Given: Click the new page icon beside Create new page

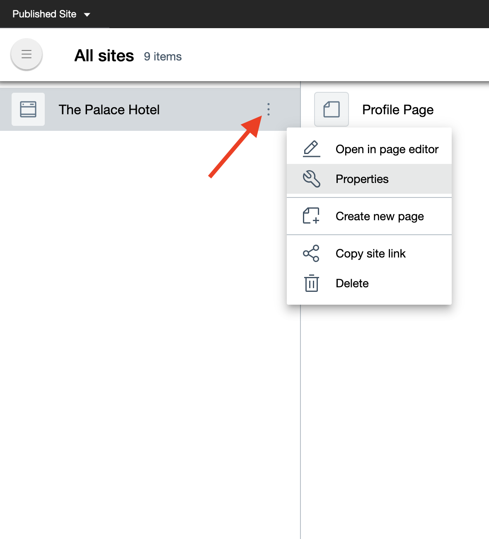Looking at the screenshot, I should click(311, 216).
